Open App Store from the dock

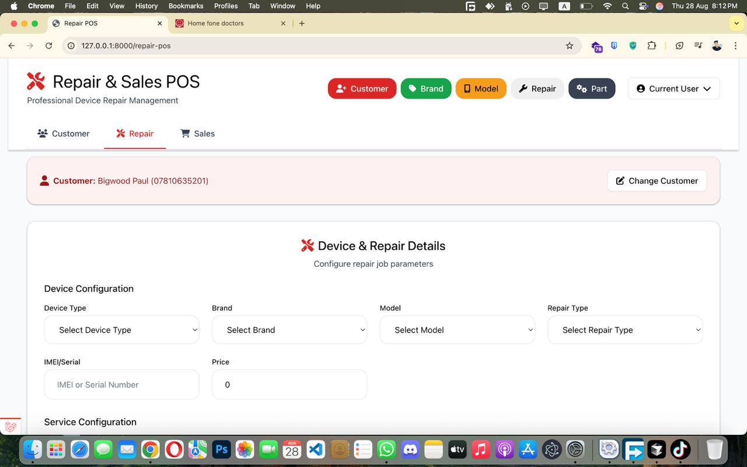(528, 449)
